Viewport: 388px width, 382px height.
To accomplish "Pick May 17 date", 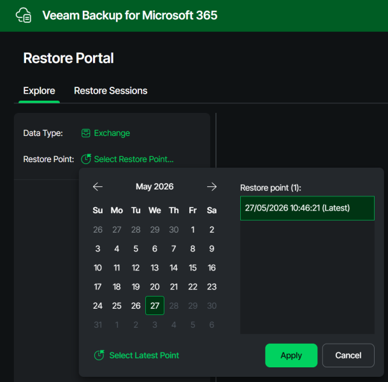I will tap(97, 286).
